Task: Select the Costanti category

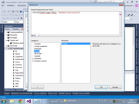Action: coord(37,44)
